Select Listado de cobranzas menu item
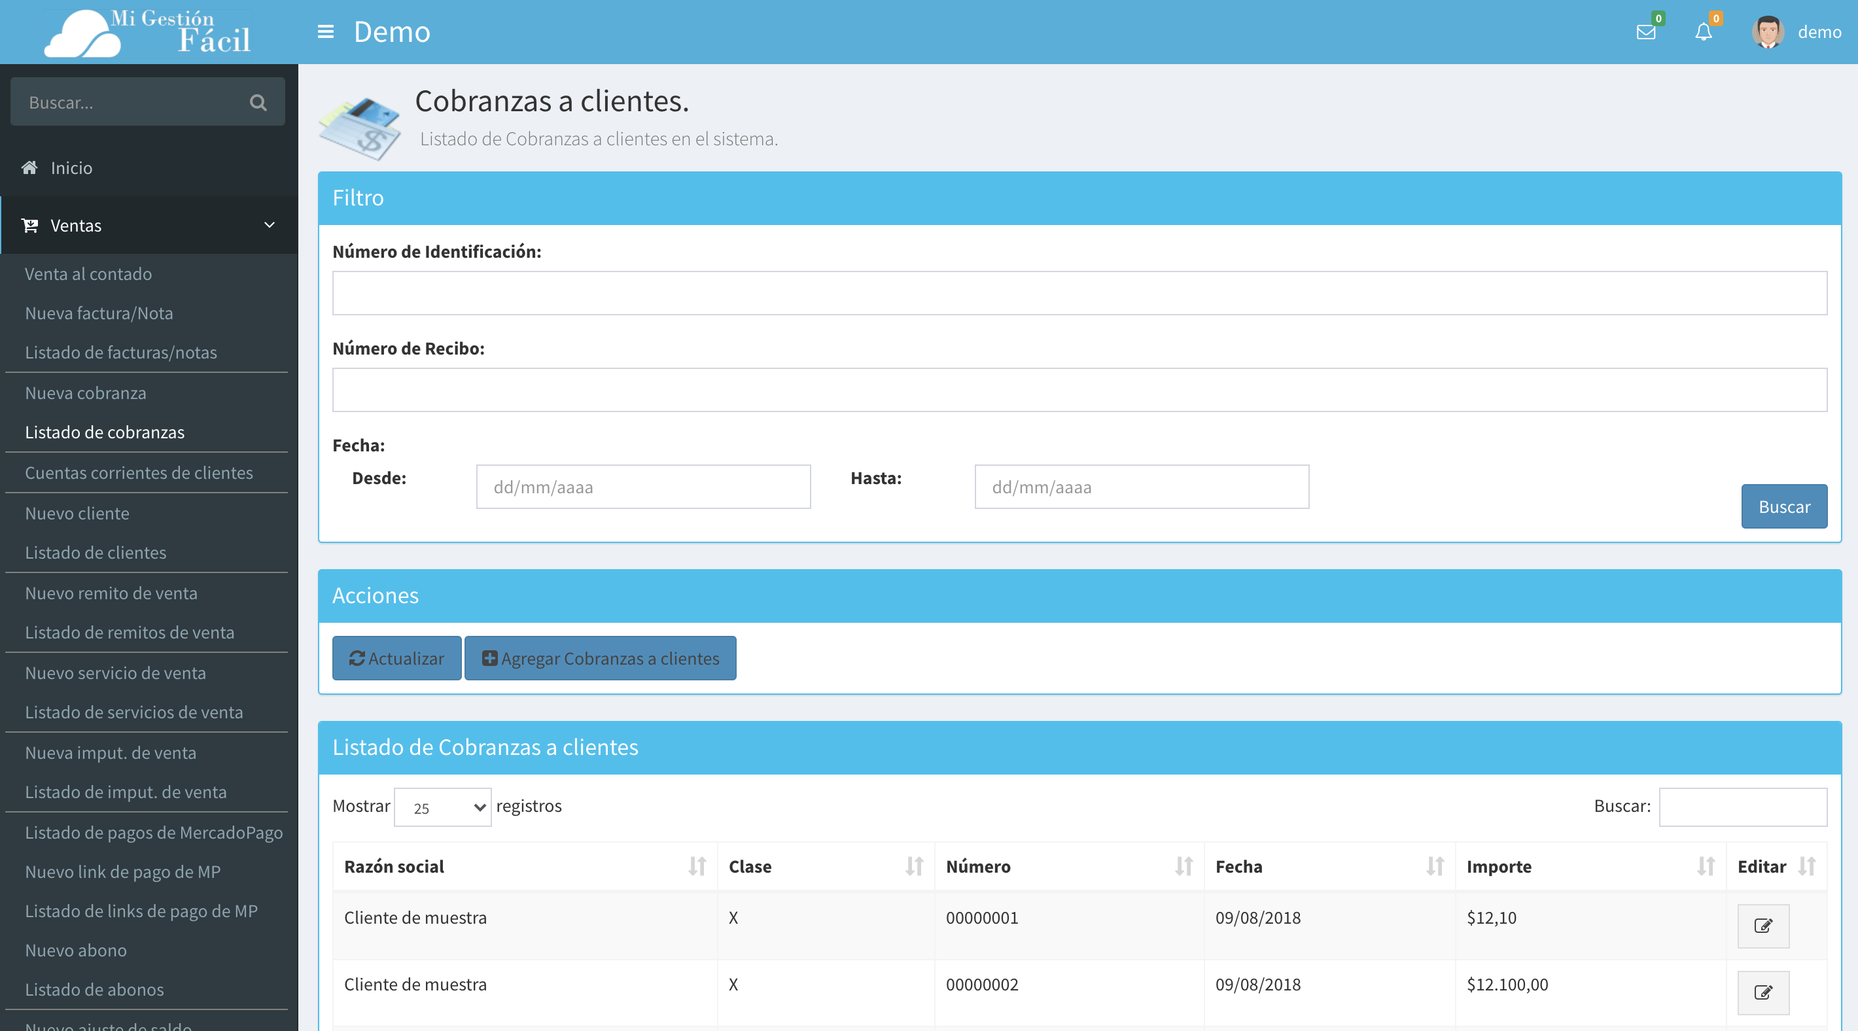 pyautogui.click(x=105, y=432)
